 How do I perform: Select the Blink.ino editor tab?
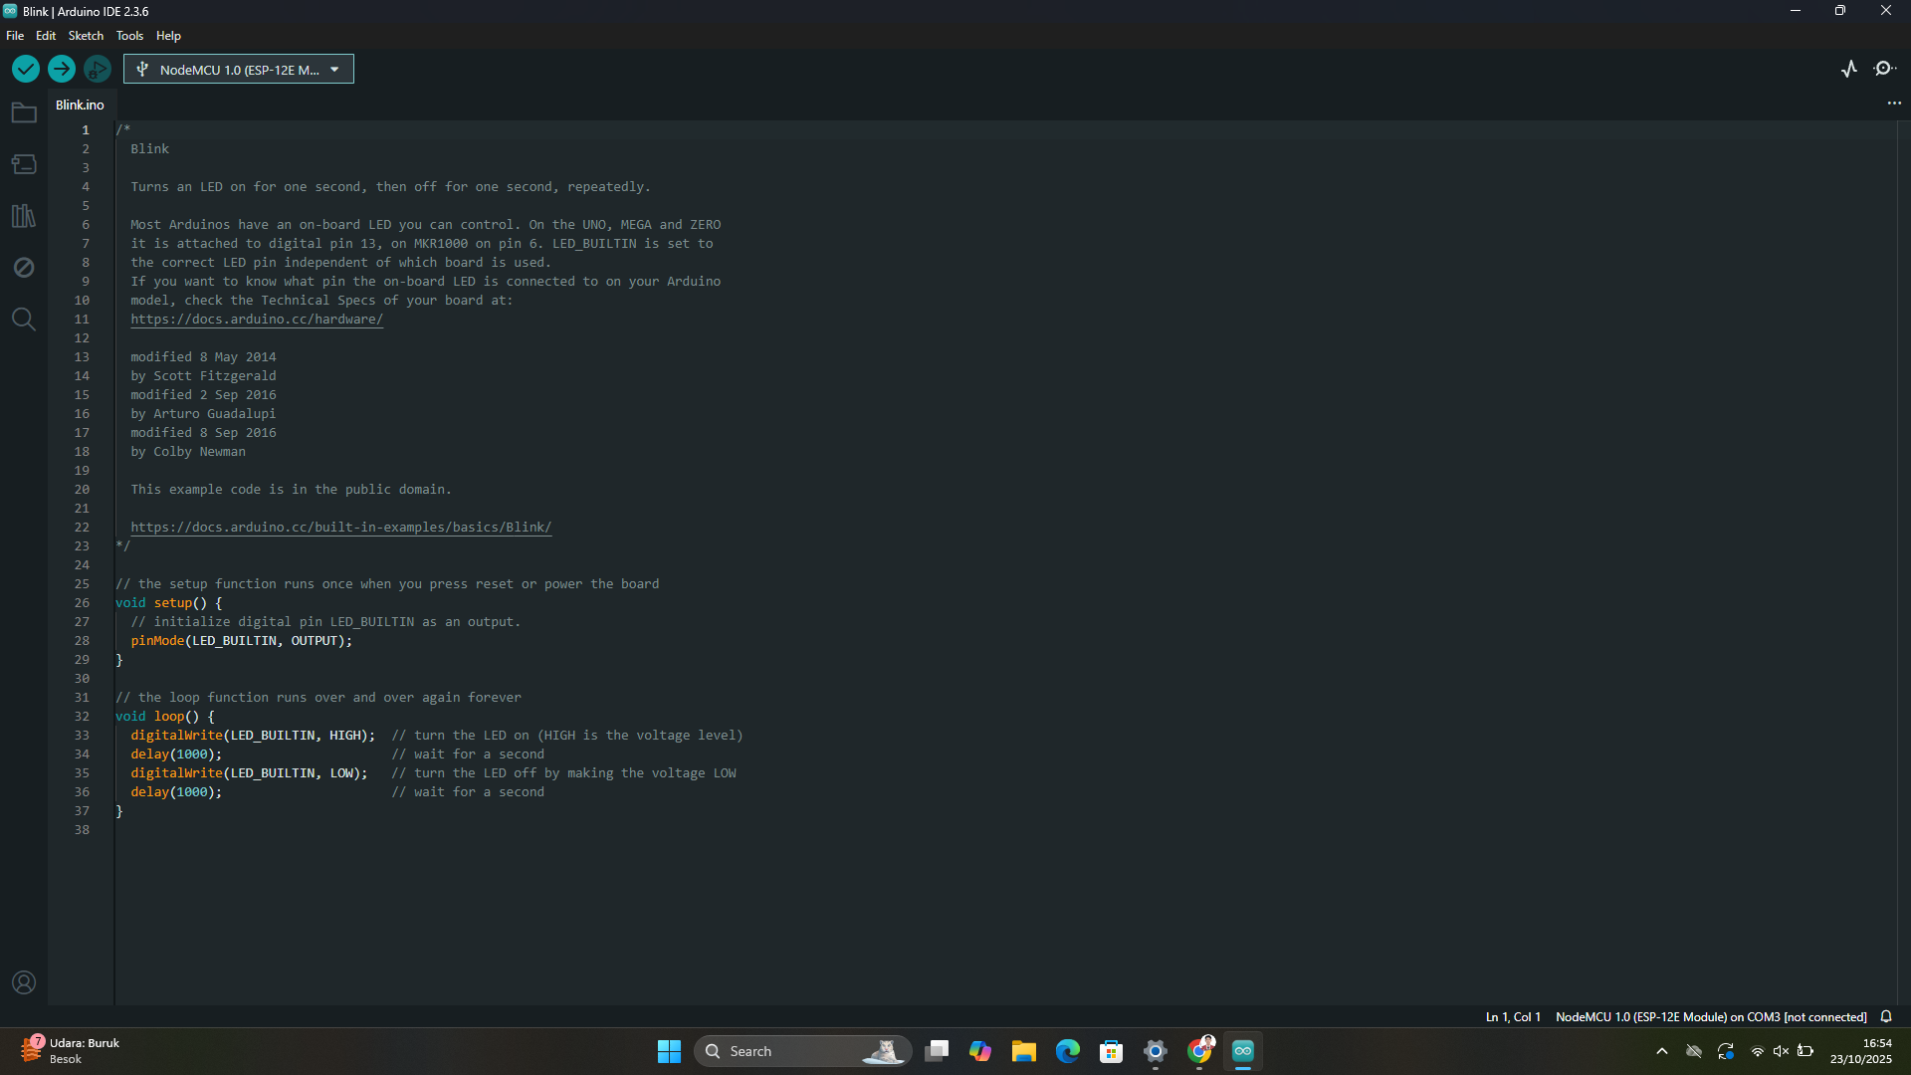coord(80,105)
